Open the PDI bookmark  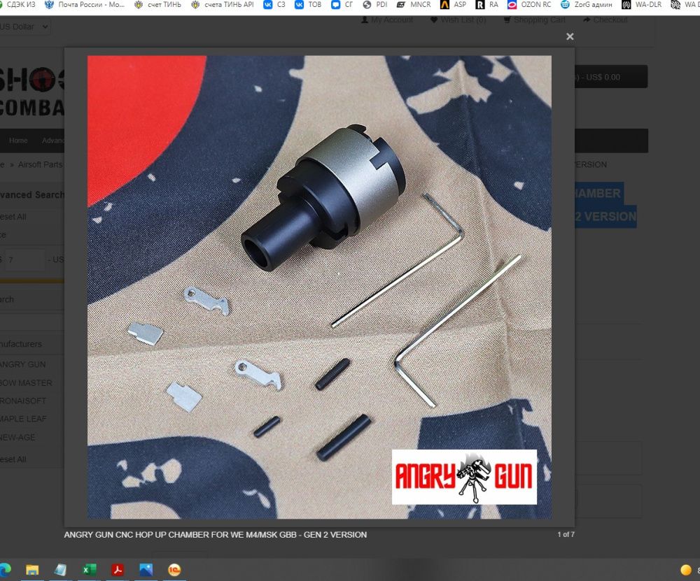[375, 5]
